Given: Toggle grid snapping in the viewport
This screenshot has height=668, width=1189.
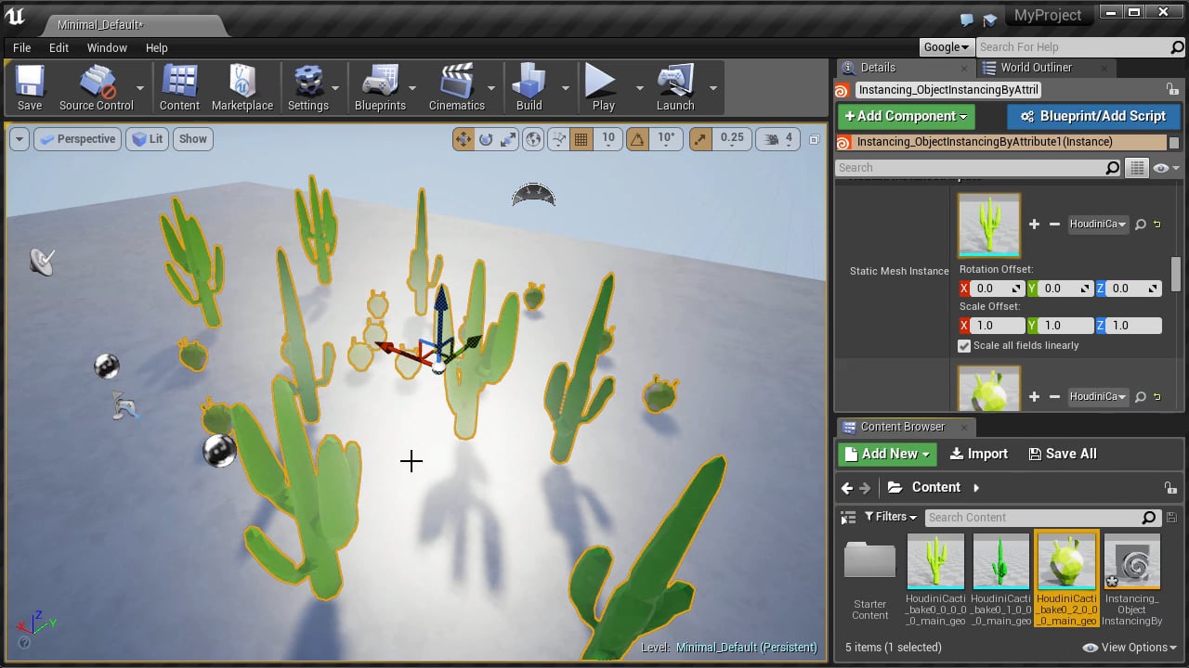Looking at the screenshot, I should pos(581,139).
